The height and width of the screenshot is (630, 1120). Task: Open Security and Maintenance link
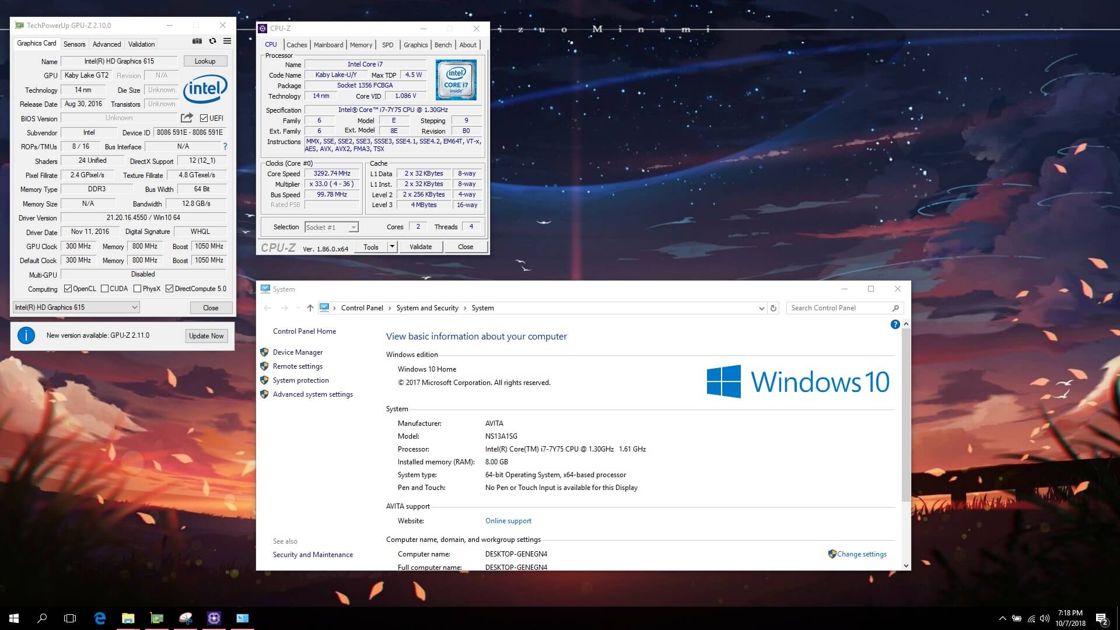pyautogui.click(x=313, y=555)
